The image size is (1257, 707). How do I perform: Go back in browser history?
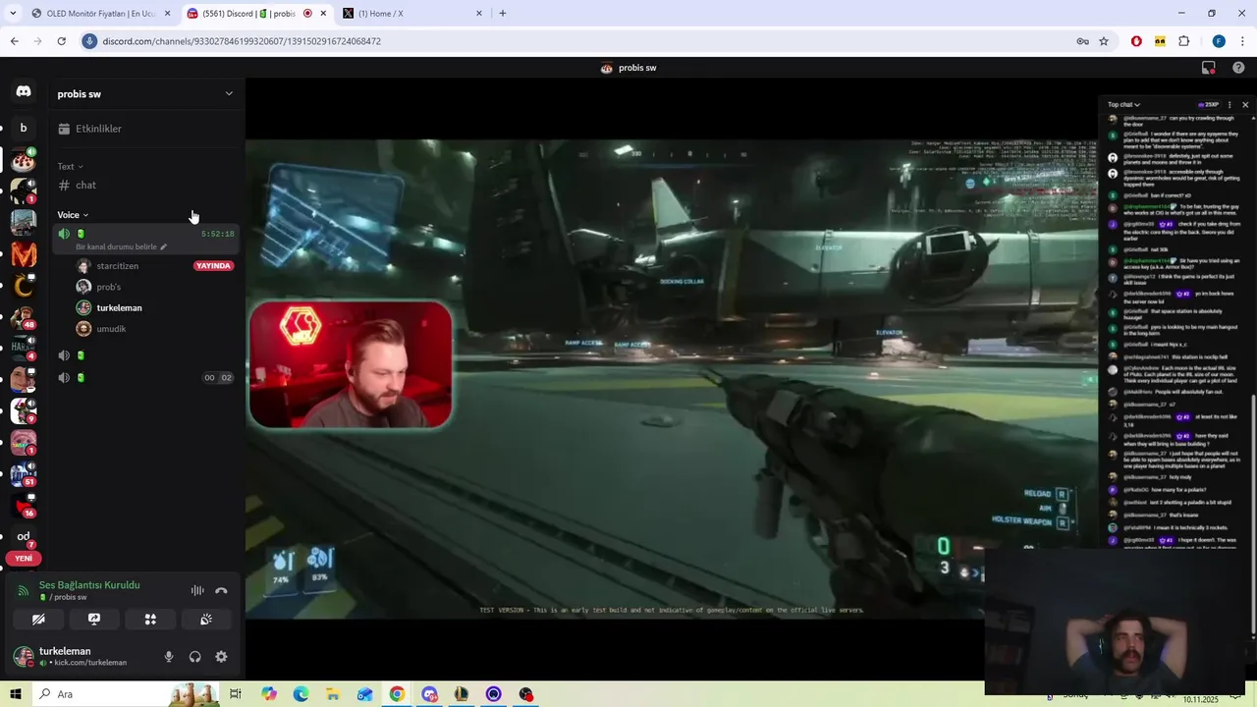(x=14, y=41)
